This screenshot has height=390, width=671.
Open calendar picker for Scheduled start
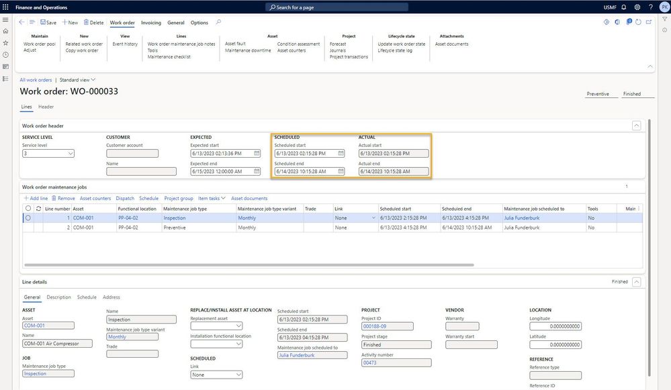pyautogui.click(x=341, y=153)
